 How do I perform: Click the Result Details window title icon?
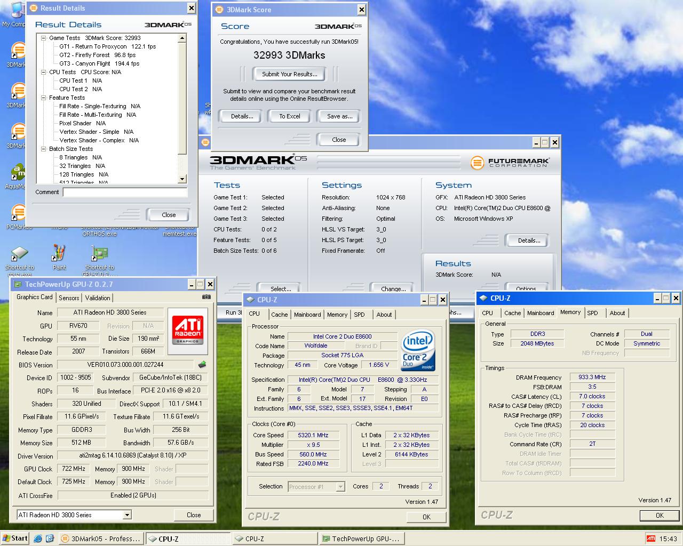coord(33,8)
